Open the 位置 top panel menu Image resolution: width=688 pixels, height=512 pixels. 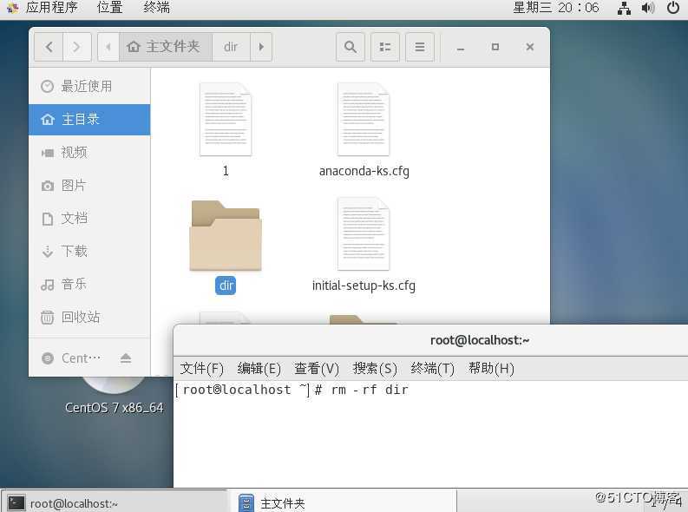(109, 8)
